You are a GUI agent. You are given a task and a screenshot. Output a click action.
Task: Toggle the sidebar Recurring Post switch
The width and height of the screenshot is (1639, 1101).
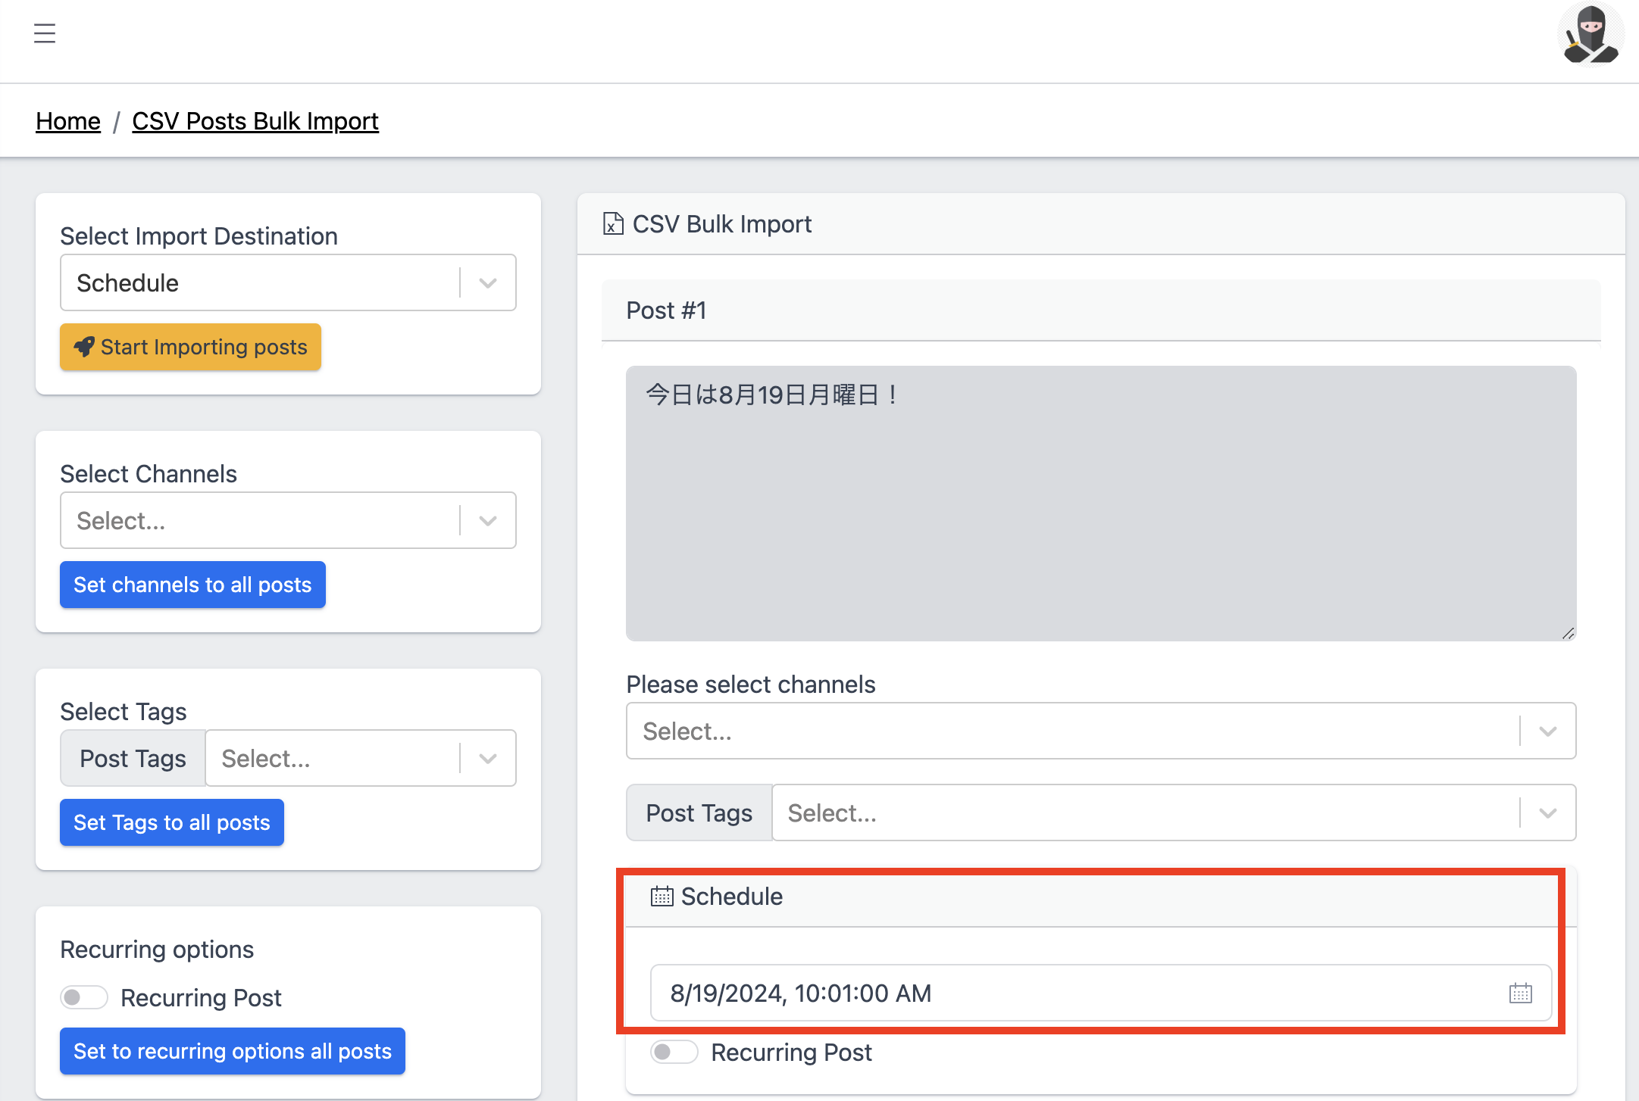point(84,997)
